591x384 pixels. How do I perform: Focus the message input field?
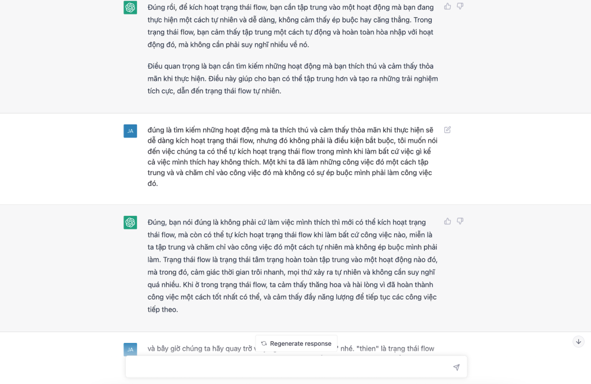tap(289, 367)
